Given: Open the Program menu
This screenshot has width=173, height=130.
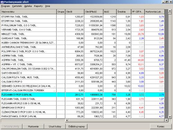Looking at the screenshot, I should point(6,6).
